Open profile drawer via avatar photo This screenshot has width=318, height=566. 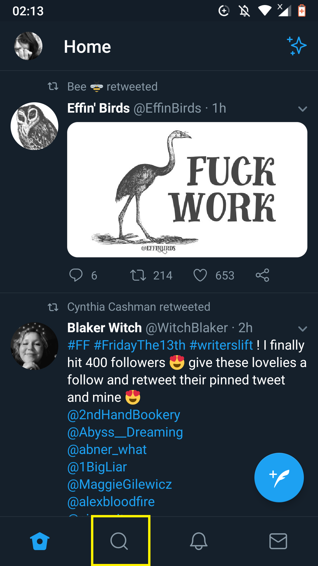28,46
